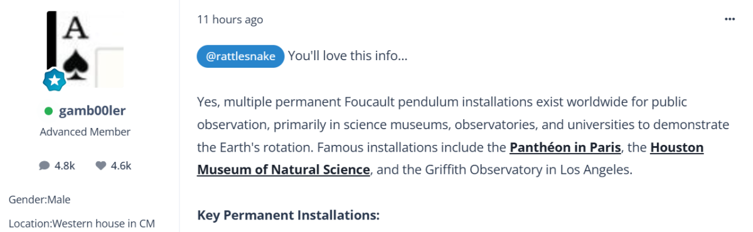This screenshot has height=232, width=753.
Task: Click the "You'll love this info" text
Action: pyautogui.click(x=348, y=56)
